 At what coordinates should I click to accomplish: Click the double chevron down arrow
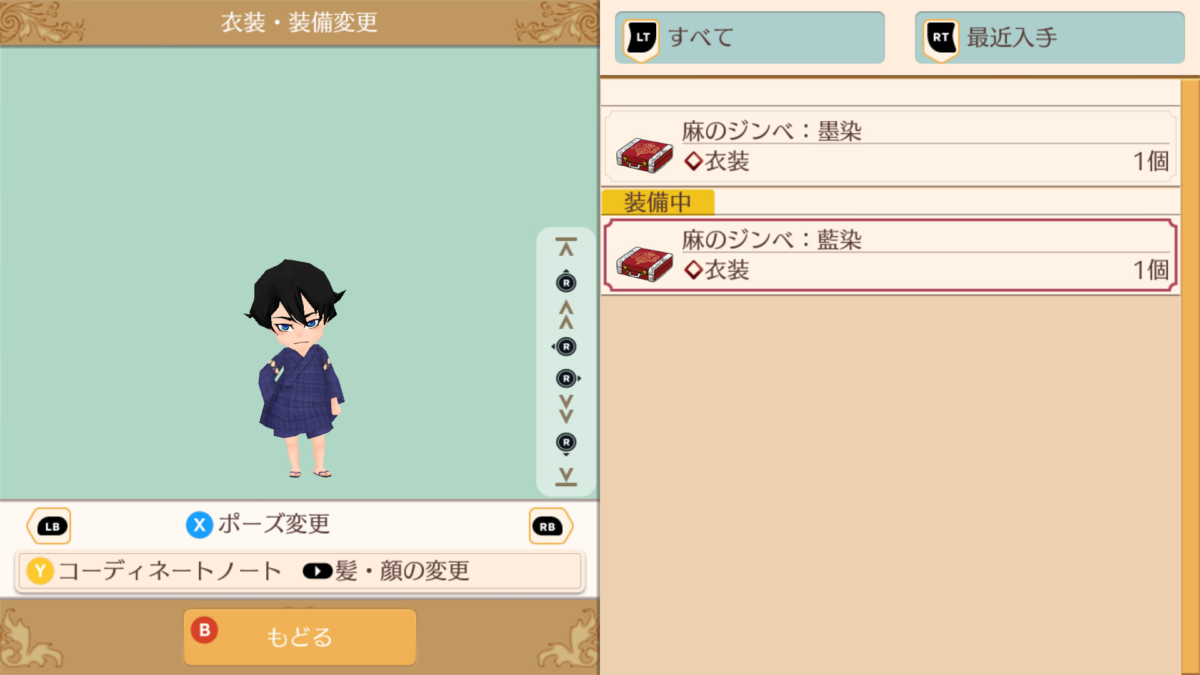(x=566, y=409)
